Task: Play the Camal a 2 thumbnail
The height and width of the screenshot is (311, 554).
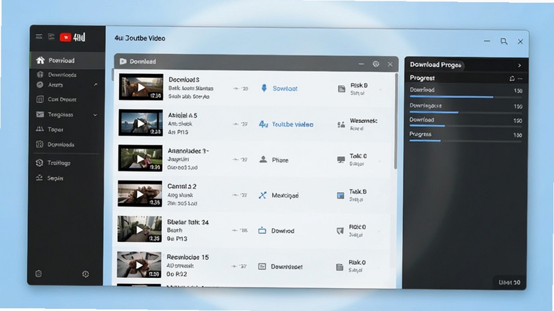Action: tap(140, 194)
